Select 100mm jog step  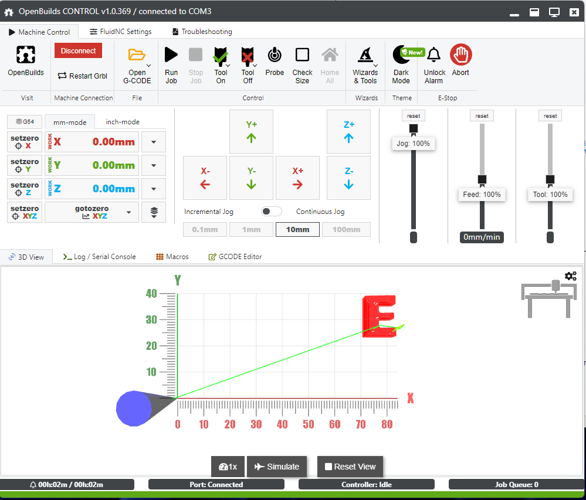pyautogui.click(x=347, y=230)
